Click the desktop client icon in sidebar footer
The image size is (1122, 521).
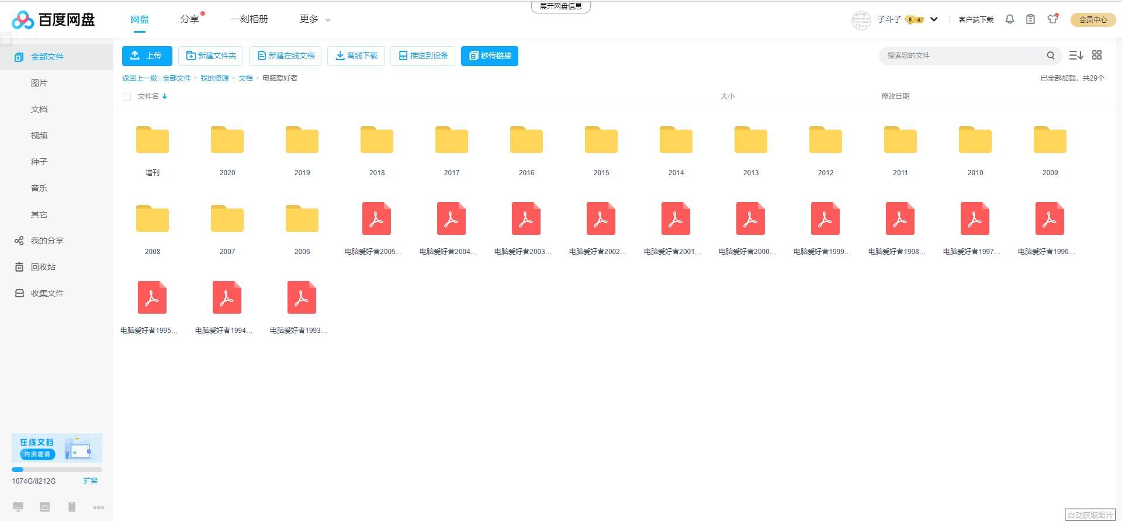[x=18, y=507]
